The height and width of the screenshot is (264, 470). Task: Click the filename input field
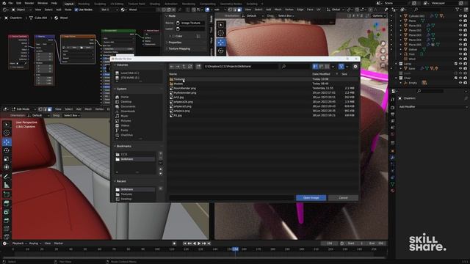pos(231,198)
